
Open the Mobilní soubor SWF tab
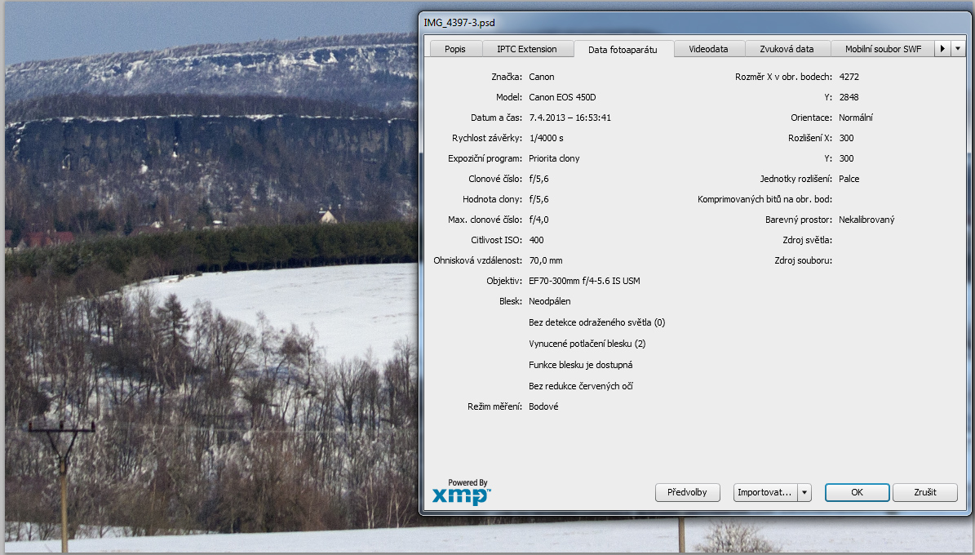point(883,49)
